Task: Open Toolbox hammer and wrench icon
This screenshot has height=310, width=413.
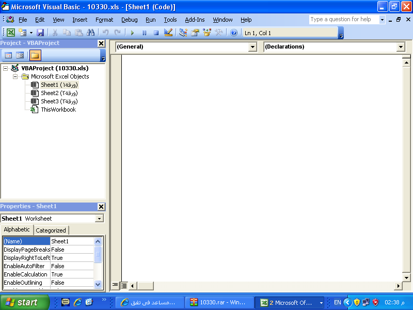Action: [219, 33]
